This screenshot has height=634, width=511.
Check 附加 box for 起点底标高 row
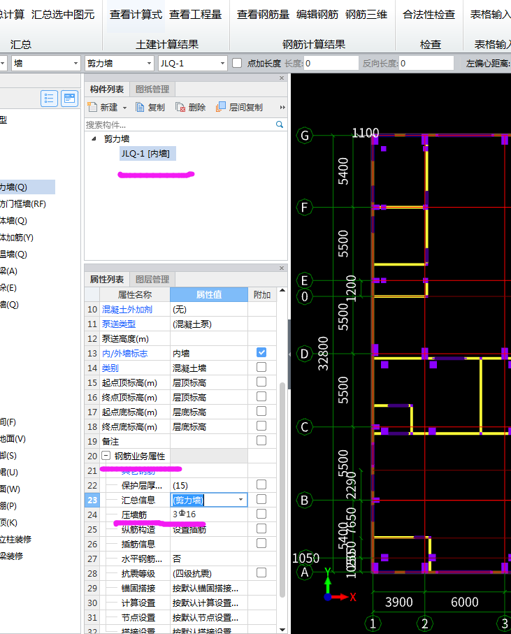[x=261, y=411]
